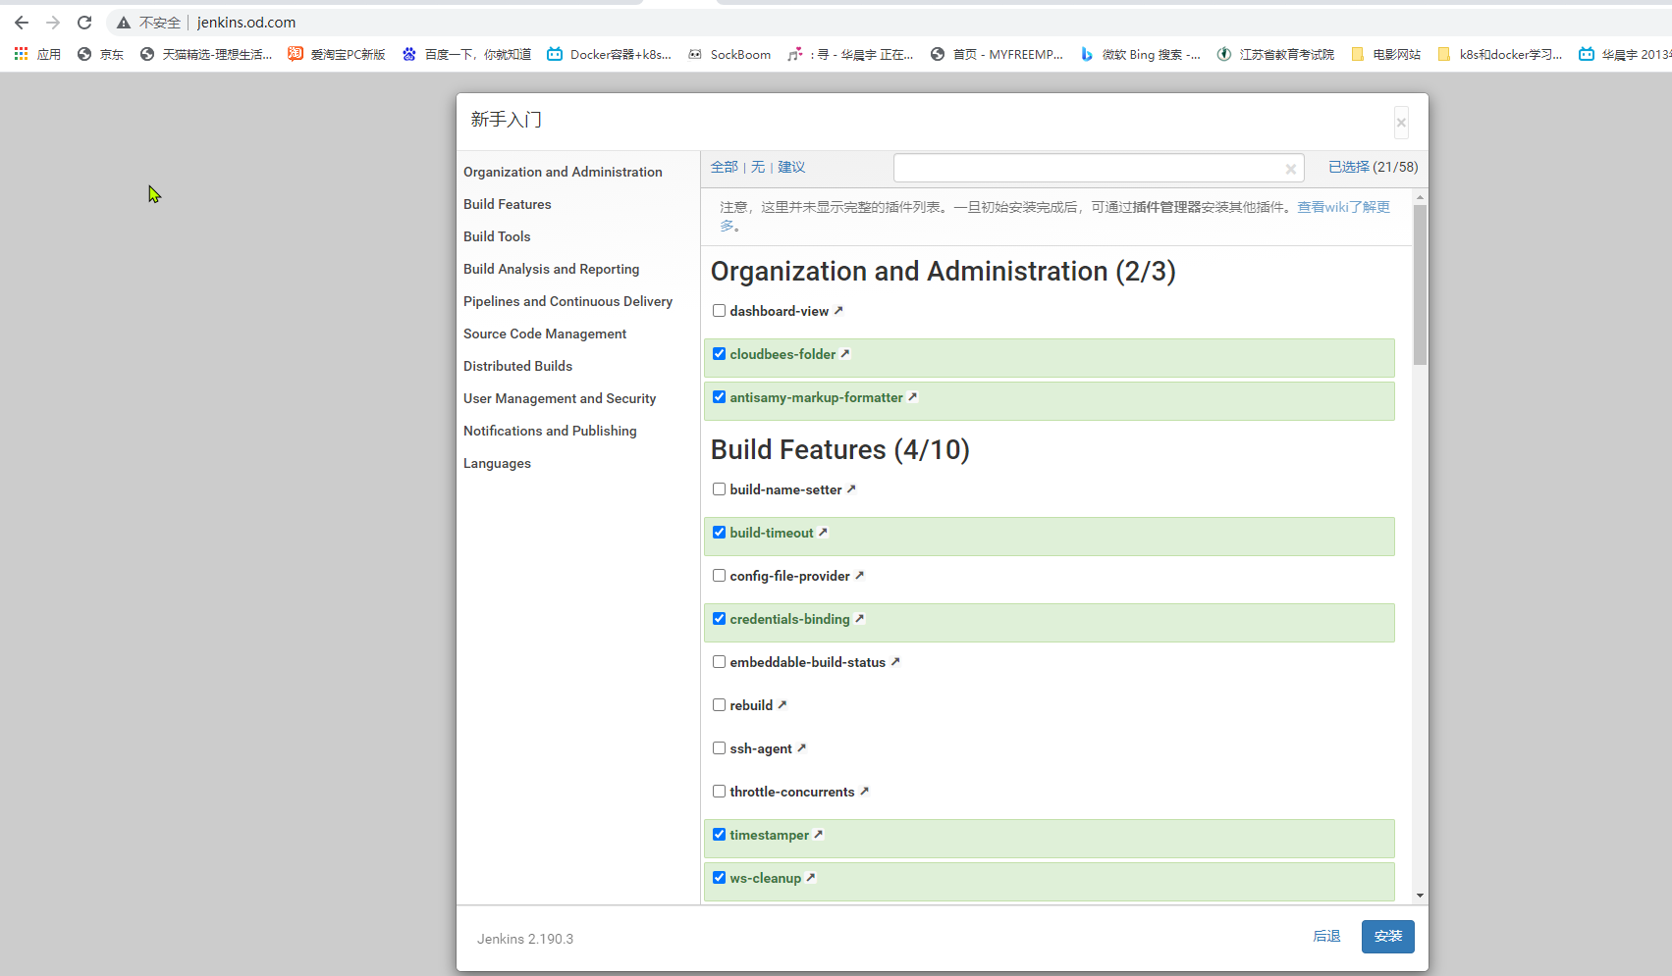Screen dimensions: 1672x976
Task: Click the plugin list scroll down arrow
Action: [x=1420, y=896]
